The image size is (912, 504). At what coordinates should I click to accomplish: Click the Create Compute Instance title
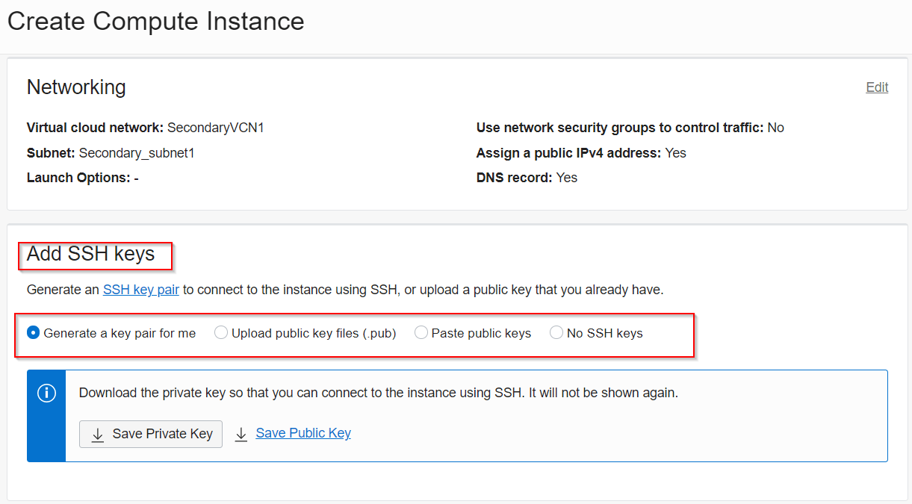156,22
